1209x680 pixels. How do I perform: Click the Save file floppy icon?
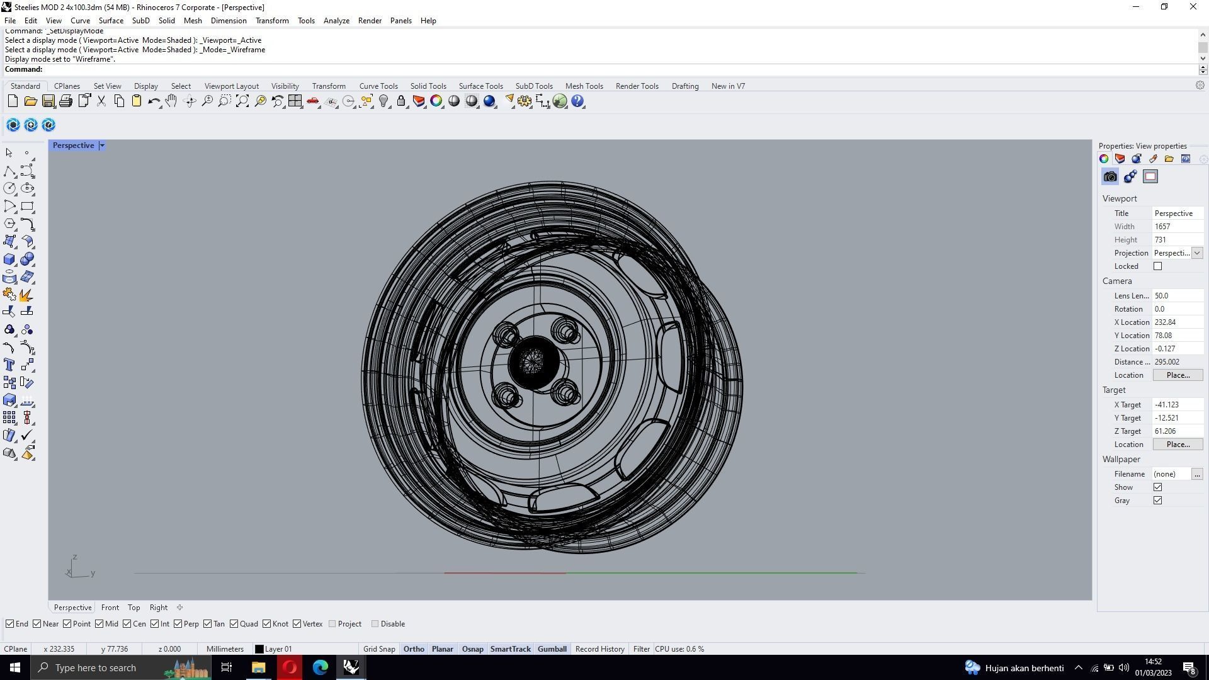(x=48, y=101)
